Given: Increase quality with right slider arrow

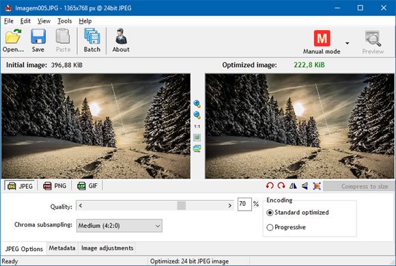Looking at the screenshot, I should pos(230,206).
